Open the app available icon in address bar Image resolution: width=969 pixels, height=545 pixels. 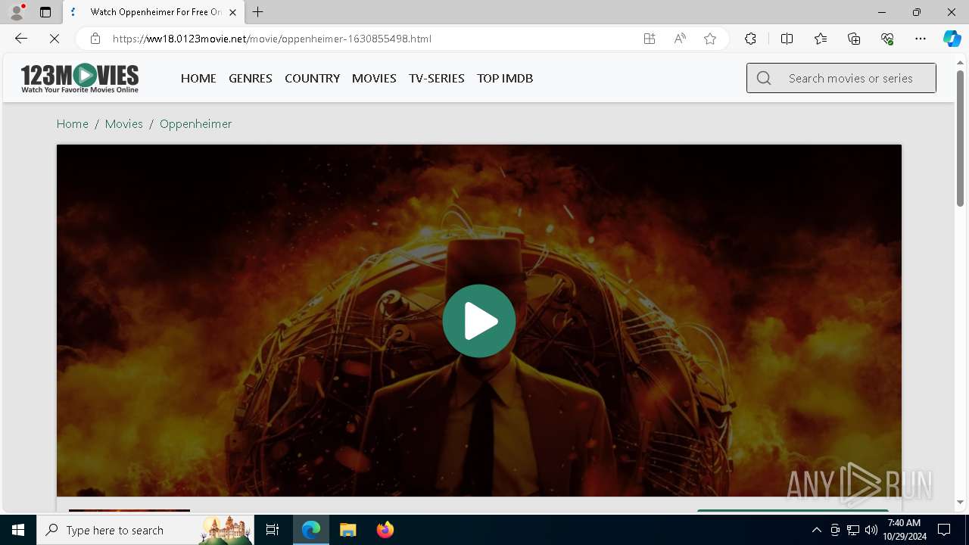point(650,39)
